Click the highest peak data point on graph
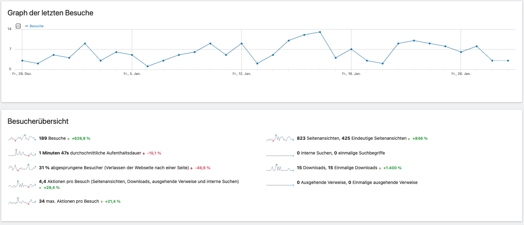Image resolution: width=524 pixels, height=225 pixels. (x=320, y=32)
